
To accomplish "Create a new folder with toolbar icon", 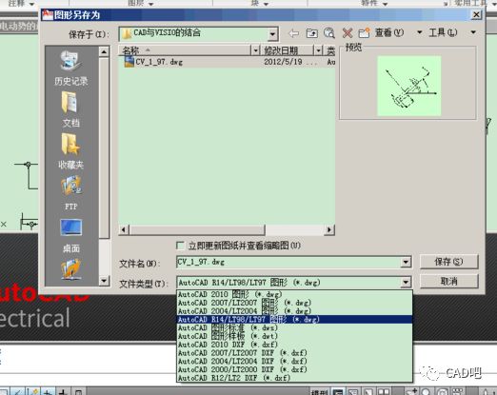I will [364, 32].
